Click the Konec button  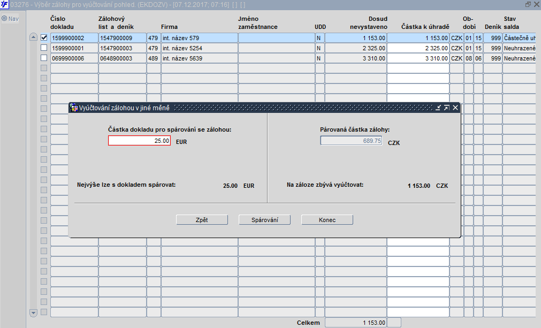(327, 220)
